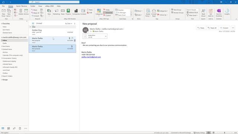Click Reply All in the ribbon

click(x=35, y=13)
